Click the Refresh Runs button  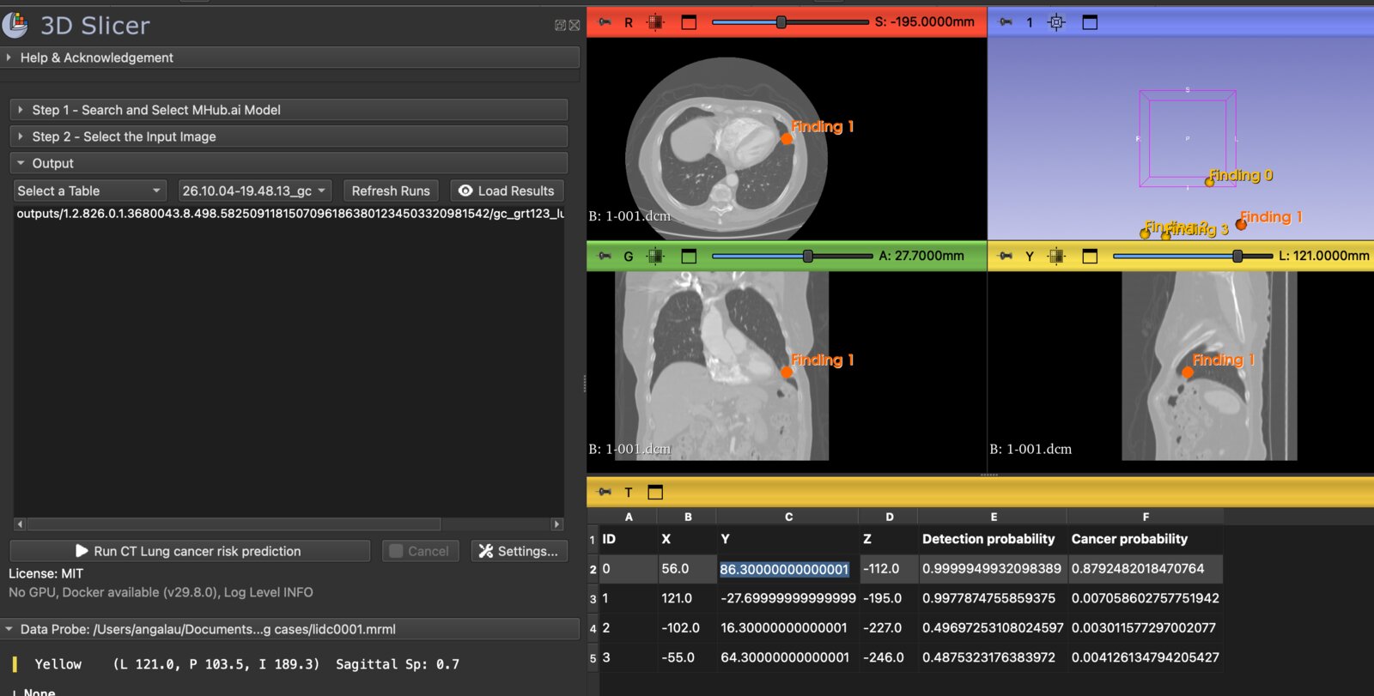[391, 191]
